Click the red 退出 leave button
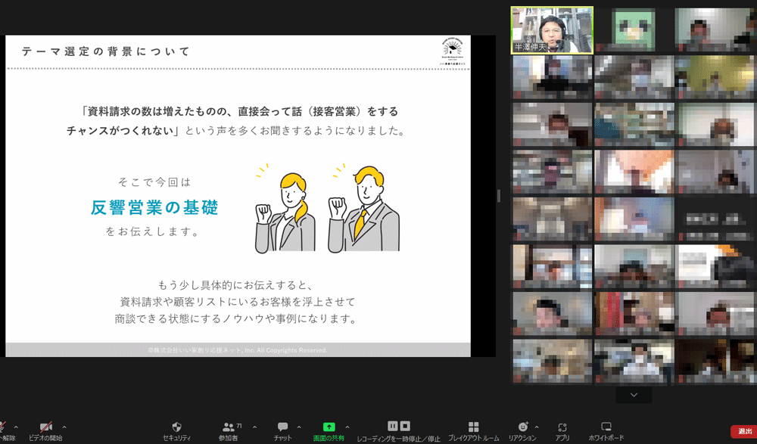The width and height of the screenshot is (757, 444). [x=742, y=431]
